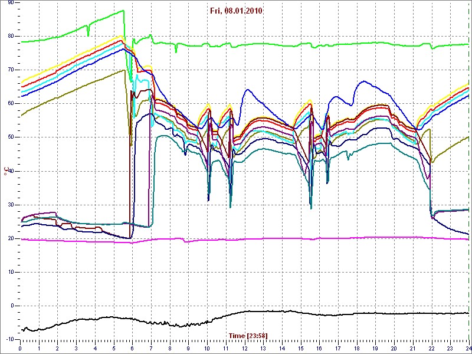Screen dimensions: 472x354
Task: Click hour '11' on the time axis
Action: [x=226, y=347]
